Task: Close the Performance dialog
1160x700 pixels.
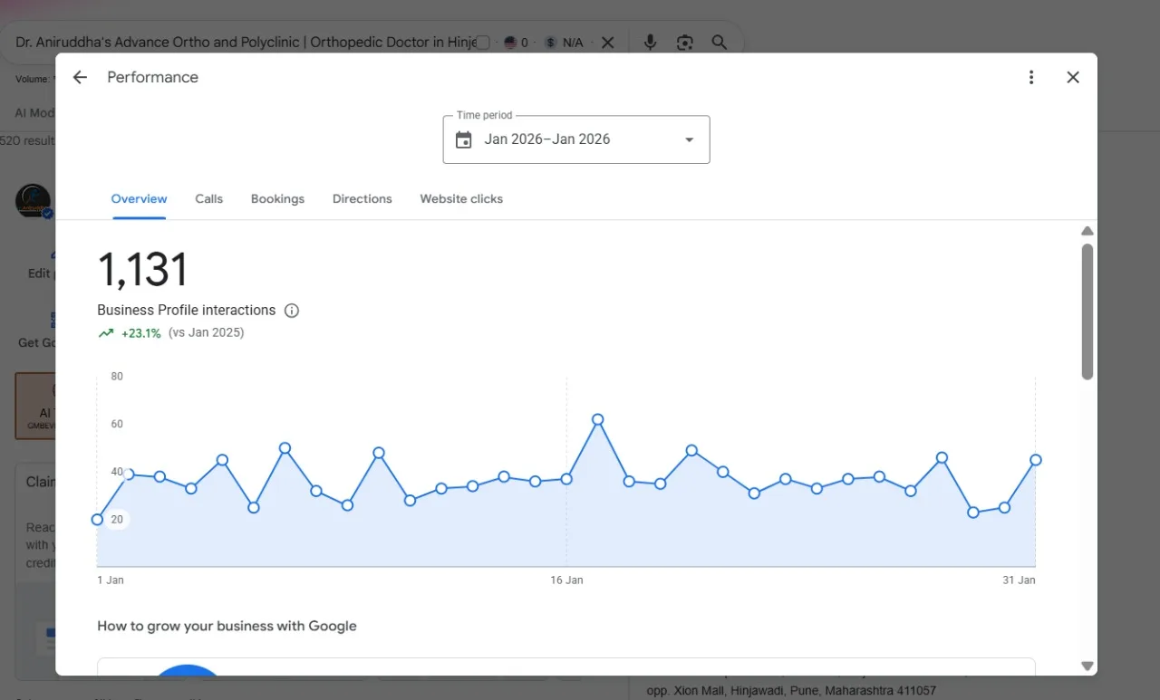Action: point(1073,77)
